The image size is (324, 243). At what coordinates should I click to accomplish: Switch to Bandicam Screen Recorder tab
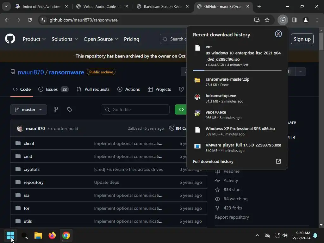point(162,7)
